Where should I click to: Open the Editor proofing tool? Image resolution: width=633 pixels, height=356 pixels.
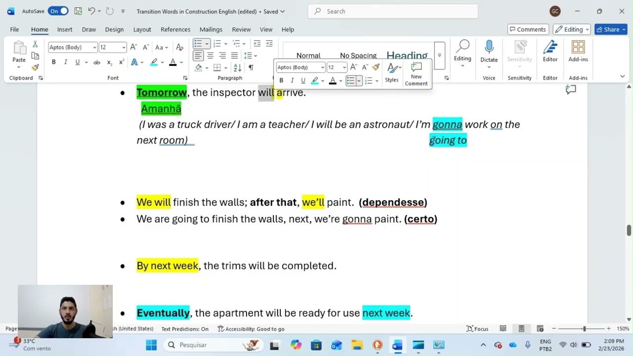(550, 52)
